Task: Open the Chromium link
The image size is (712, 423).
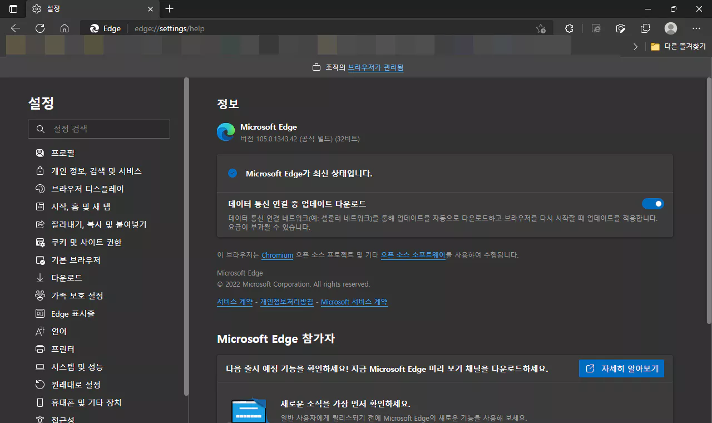Action: coord(277,255)
